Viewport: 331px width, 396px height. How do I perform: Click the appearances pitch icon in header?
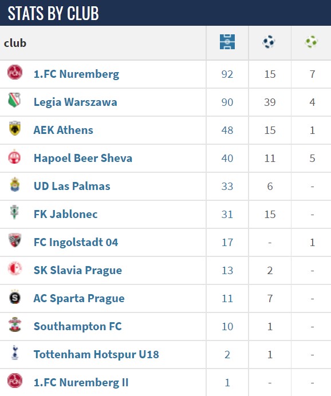tap(227, 42)
